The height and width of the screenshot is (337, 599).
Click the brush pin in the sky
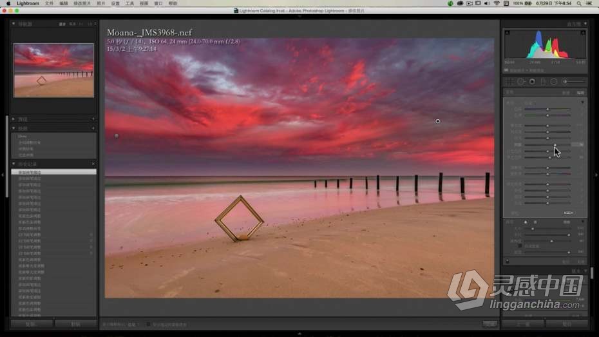[x=437, y=121]
